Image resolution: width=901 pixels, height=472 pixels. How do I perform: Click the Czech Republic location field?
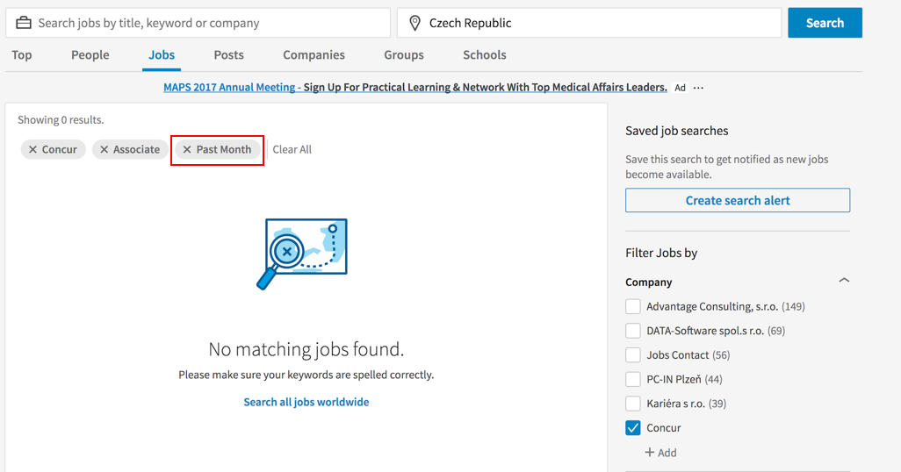click(x=597, y=23)
